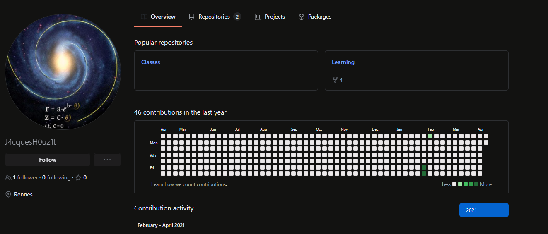Follow user J4cquesH0uz1t
The image size is (548, 234).
(48, 160)
